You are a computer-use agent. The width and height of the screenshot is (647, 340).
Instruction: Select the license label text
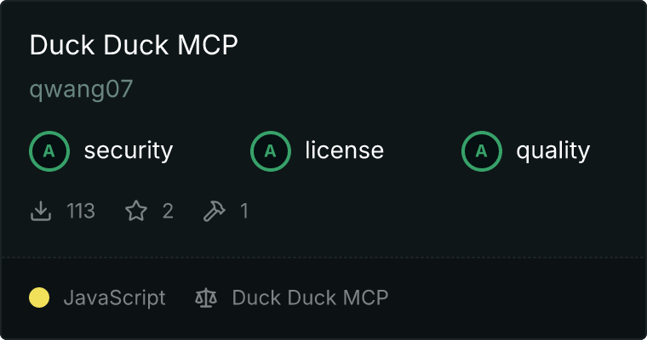point(345,150)
